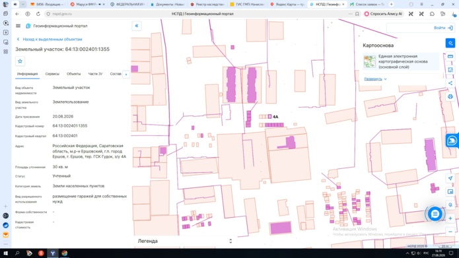The width and height of the screenshot is (459, 258).
Task: Open Yandex Browser from taskbar
Action: pos(52,253)
